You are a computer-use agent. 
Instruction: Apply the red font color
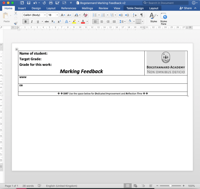83,22
